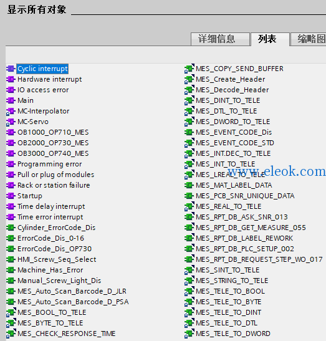Select OB1000_OP710_MES in the list
The height and width of the screenshot is (341, 326).
53,132
